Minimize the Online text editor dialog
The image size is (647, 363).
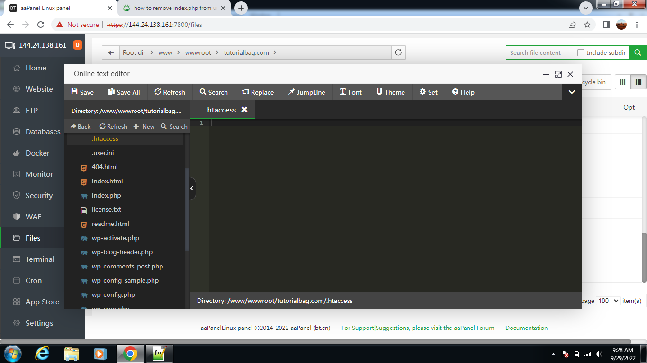546,74
